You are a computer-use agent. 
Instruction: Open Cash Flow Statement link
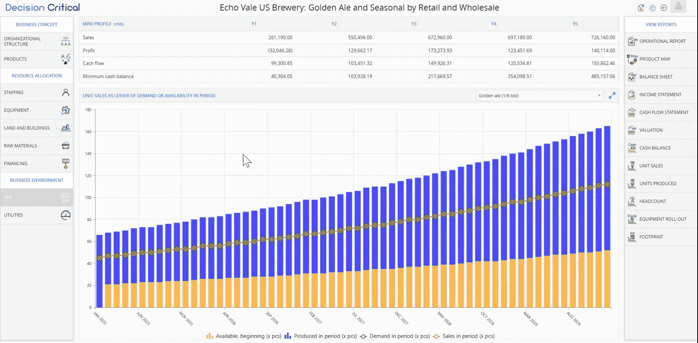(664, 113)
